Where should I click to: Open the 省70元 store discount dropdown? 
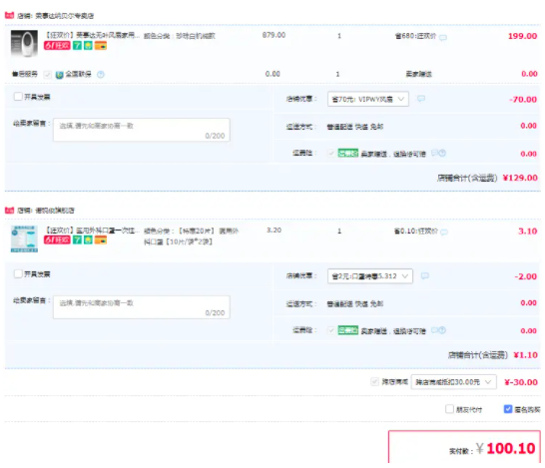click(368, 99)
